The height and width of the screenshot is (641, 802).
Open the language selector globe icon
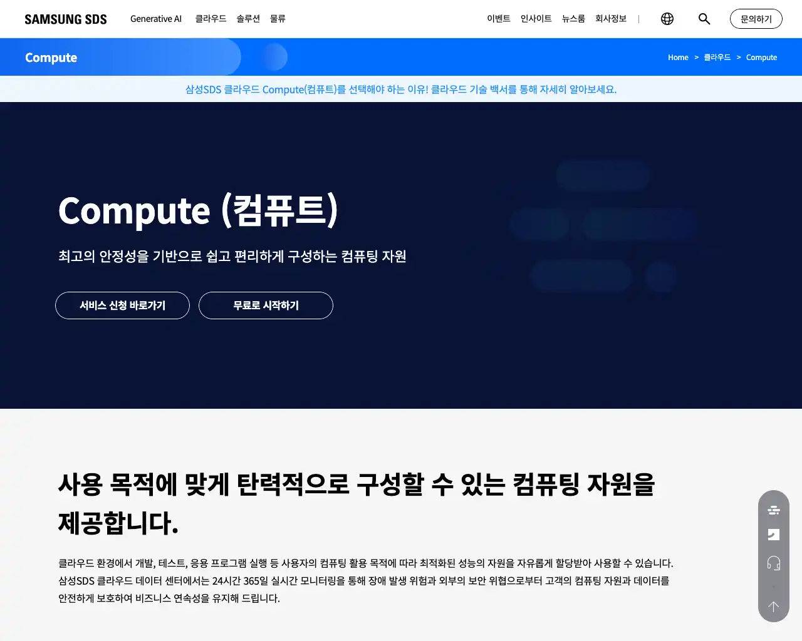667,19
